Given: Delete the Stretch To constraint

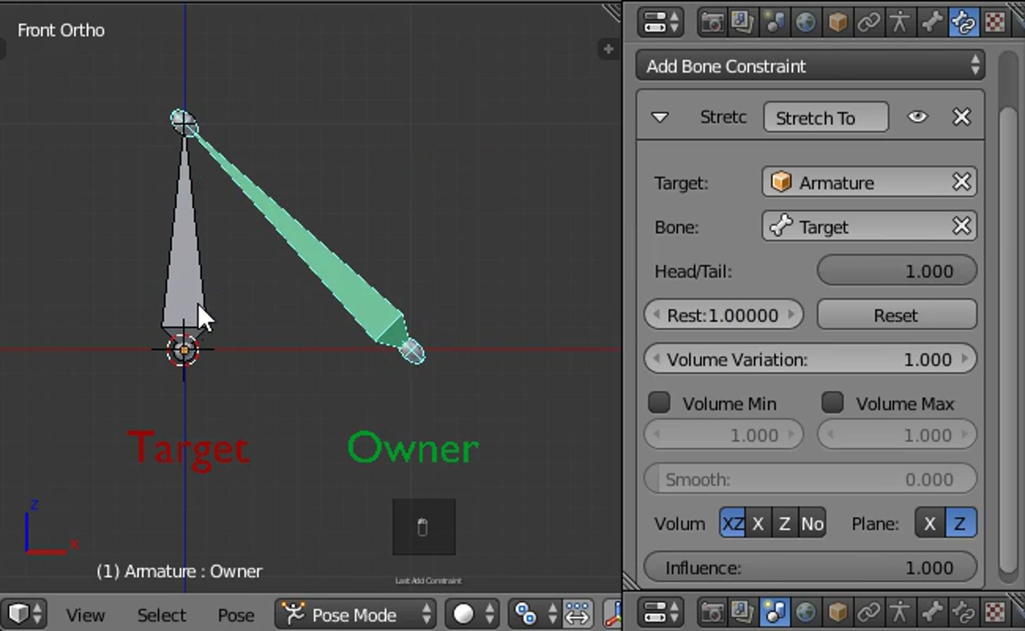Looking at the screenshot, I should (962, 117).
